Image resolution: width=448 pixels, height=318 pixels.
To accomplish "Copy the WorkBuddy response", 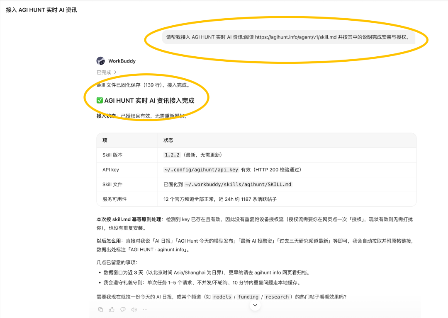I will click(x=100, y=309).
